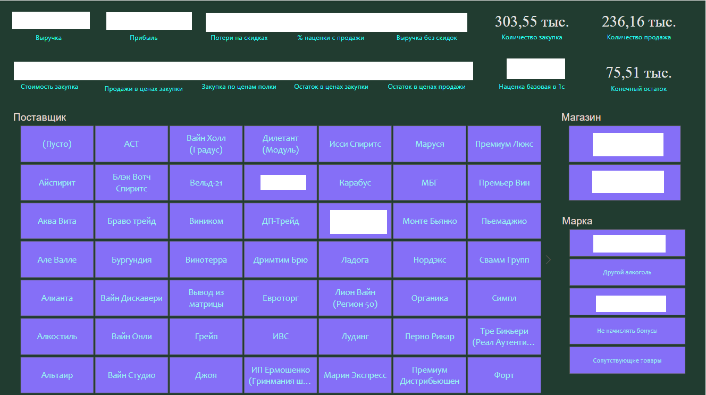This screenshot has height=395, width=706.
Task: Select supplier Ладога
Action: point(355,259)
